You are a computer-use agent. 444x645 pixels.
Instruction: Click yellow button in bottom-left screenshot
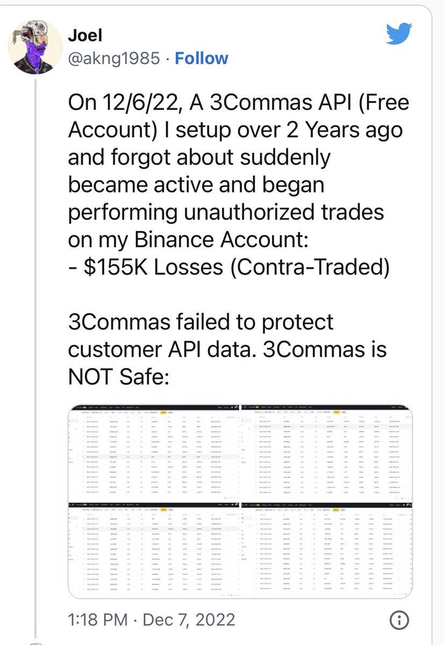(163, 510)
